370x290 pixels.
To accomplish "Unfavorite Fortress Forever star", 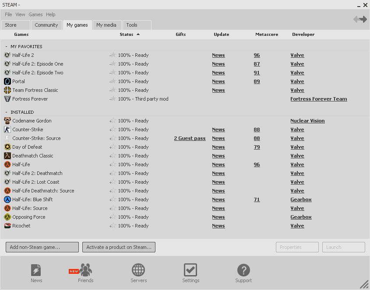I will coord(113,99).
